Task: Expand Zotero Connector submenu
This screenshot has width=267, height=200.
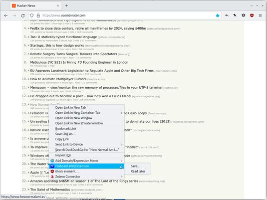Action: (87, 176)
